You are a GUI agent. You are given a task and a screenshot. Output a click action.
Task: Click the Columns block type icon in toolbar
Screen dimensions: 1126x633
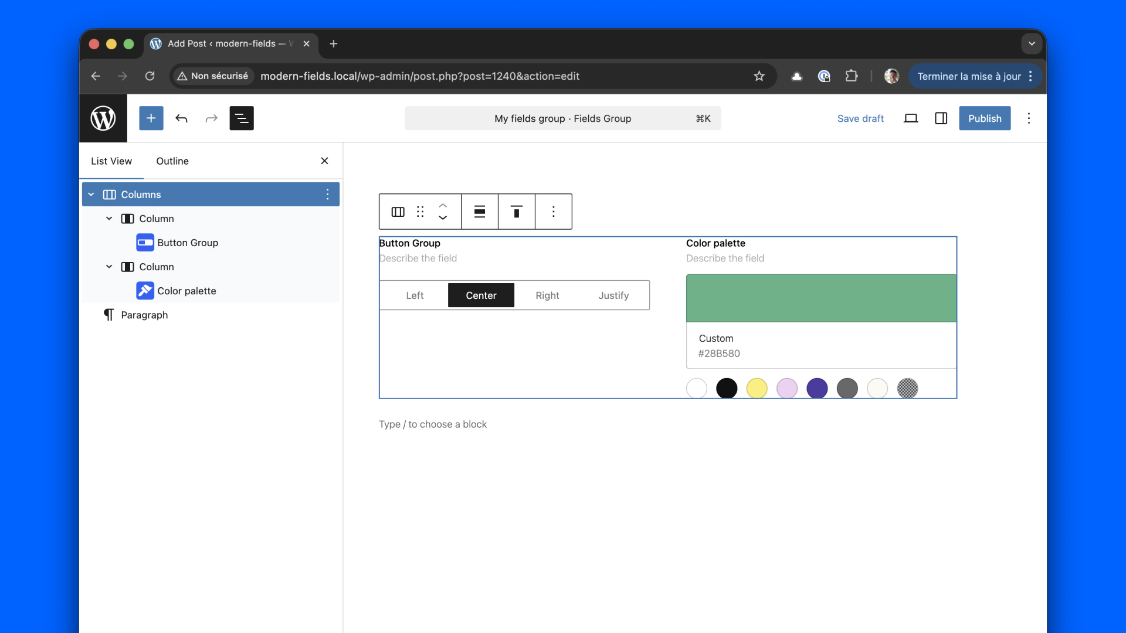(398, 212)
